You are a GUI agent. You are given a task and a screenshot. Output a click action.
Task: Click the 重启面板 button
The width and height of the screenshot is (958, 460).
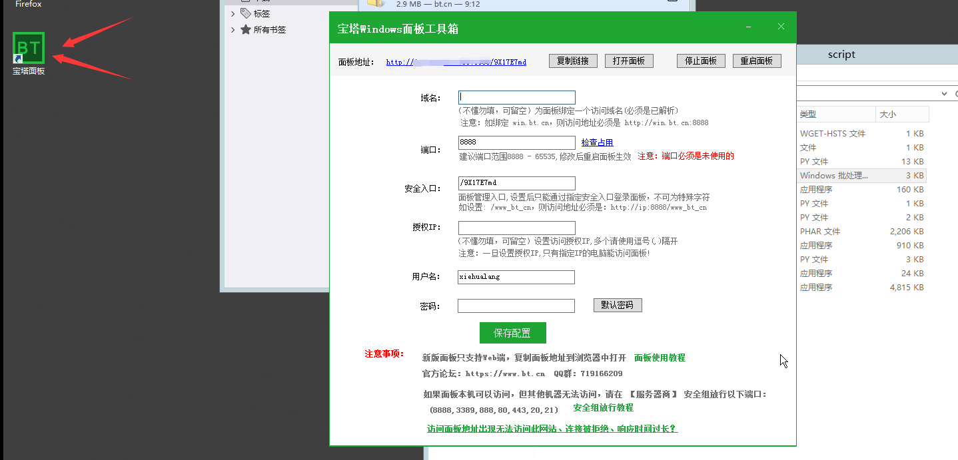757,61
